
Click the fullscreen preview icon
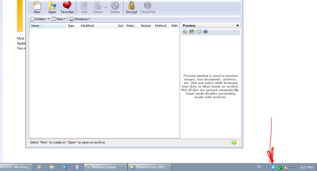pyautogui.click(x=199, y=32)
